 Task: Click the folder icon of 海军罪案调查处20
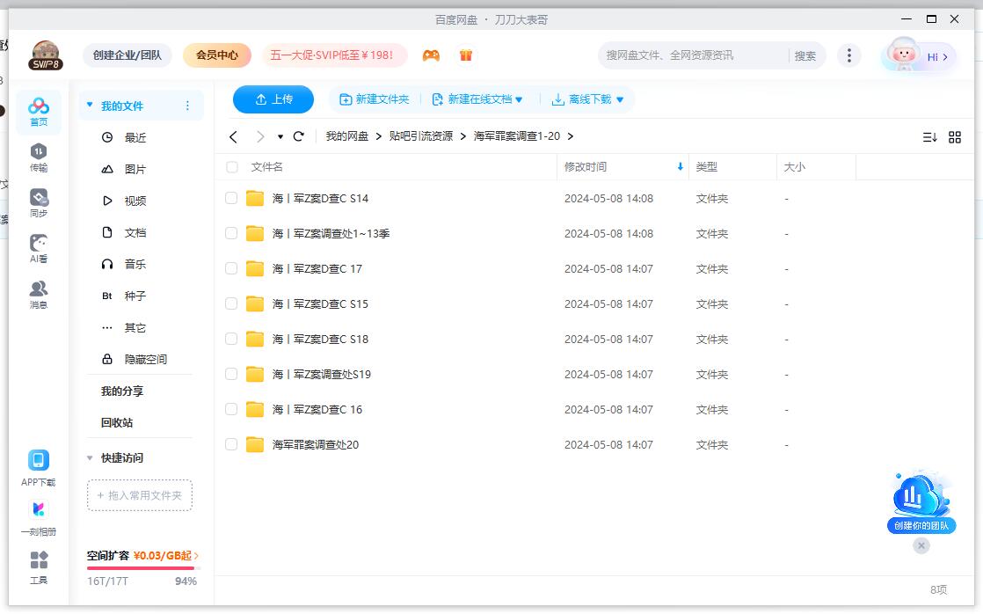254,444
